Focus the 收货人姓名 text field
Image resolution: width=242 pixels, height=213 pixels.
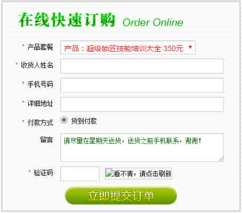(x=142, y=66)
